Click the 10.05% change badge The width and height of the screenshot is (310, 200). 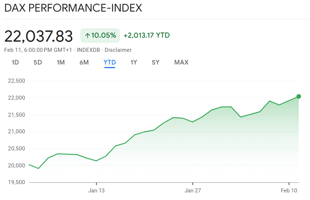tap(100, 36)
